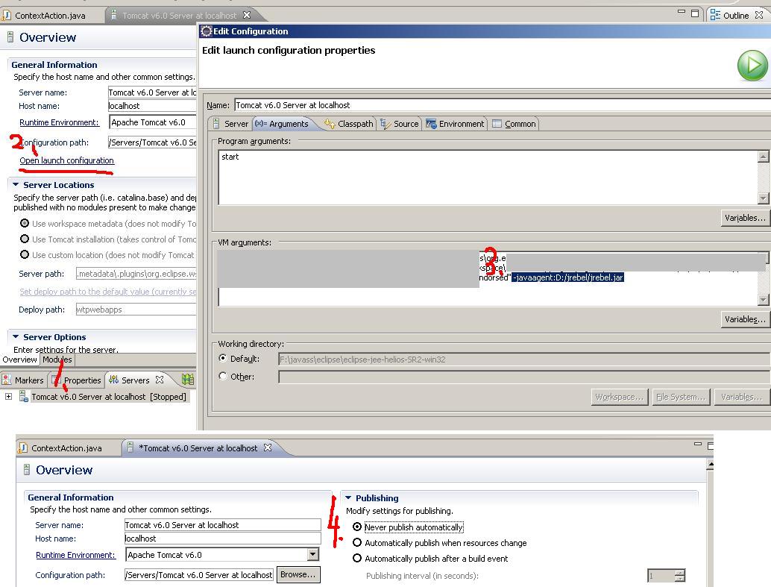771x587 pixels.
Task: Click the Deploy path field
Action: (x=136, y=310)
